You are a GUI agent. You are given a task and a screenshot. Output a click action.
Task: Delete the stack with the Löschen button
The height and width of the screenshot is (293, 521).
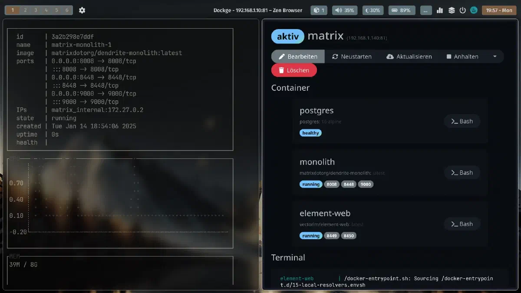(x=294, y=70)
